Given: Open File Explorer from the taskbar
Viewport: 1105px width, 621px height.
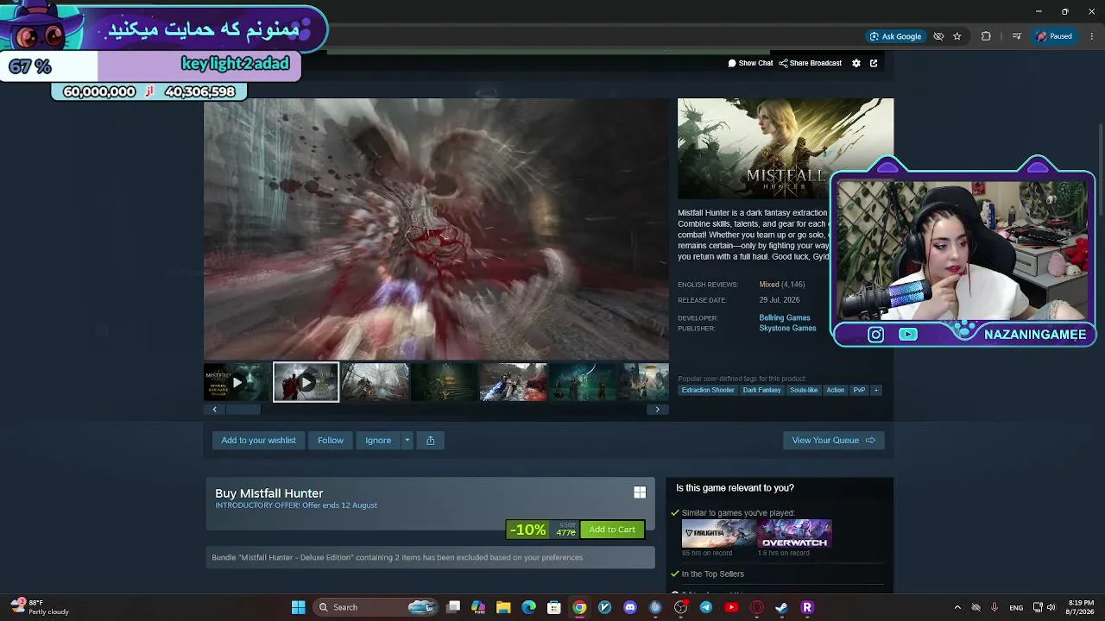Looking at the screenshot, I should (x=503, y=607).
